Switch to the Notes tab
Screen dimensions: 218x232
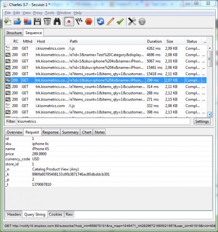coord(100,132)
